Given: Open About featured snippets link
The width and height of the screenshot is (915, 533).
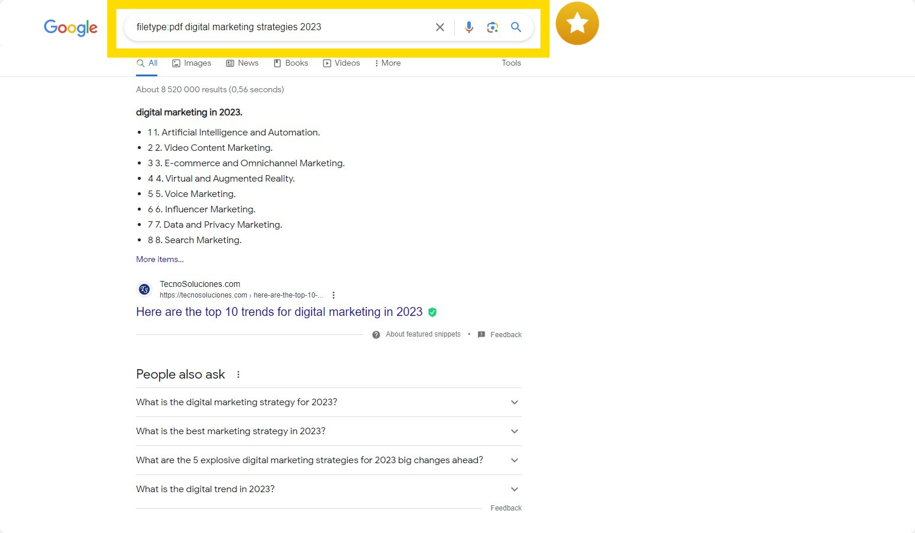Looking at the screenshot, I should (423, 334).
